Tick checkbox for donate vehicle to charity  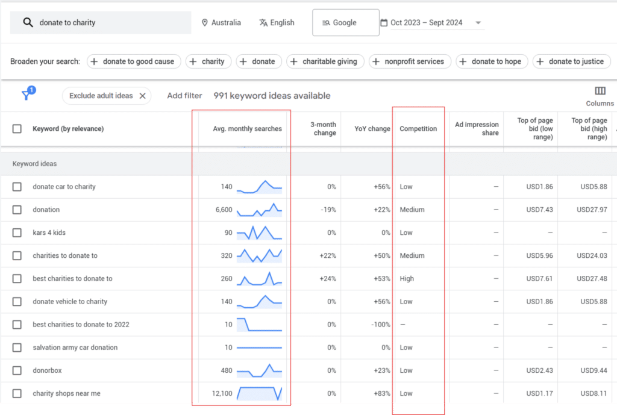(17, 302)
